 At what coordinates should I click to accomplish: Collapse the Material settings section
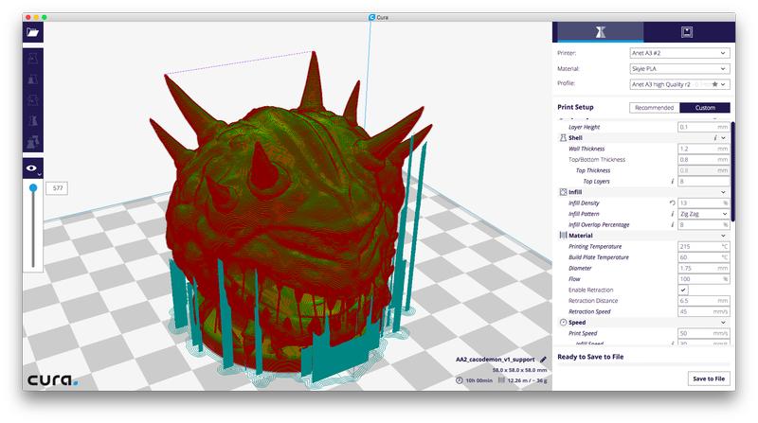click(x=724, y=236)
